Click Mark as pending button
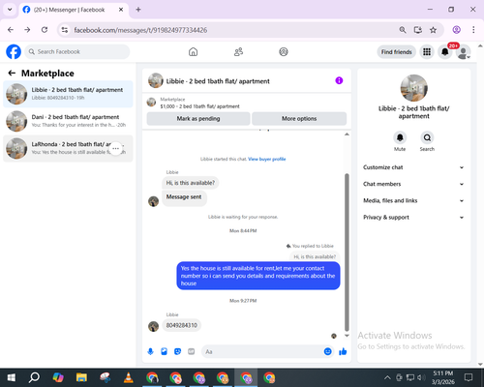 pos(198,118)
